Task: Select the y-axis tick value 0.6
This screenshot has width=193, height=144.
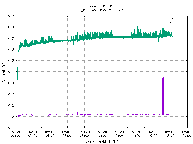Action: point(11,49)
